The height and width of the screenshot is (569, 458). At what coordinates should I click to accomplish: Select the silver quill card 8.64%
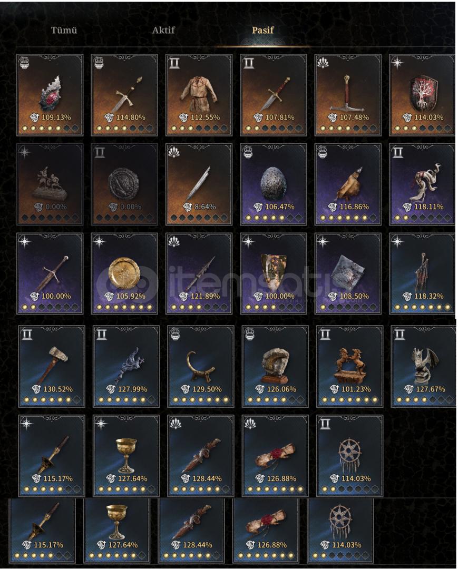point(199,184)
